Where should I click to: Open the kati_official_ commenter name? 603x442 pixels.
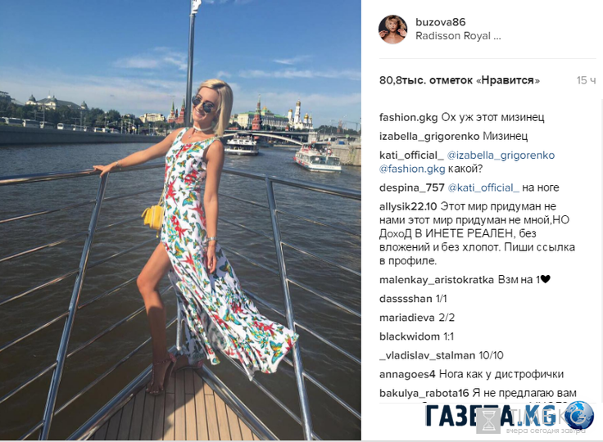coord(411,155)
